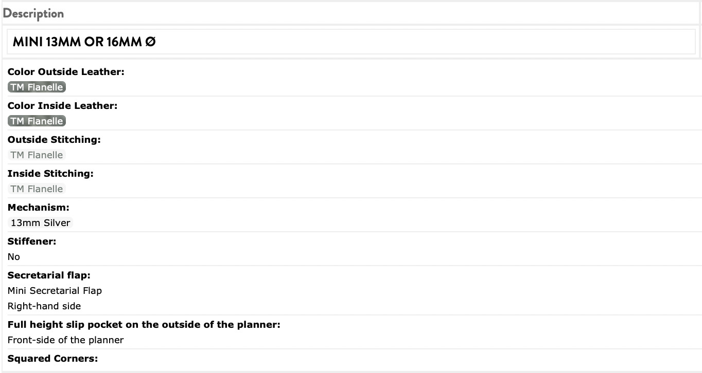Click the Secretarial flap label

[49, 275]
